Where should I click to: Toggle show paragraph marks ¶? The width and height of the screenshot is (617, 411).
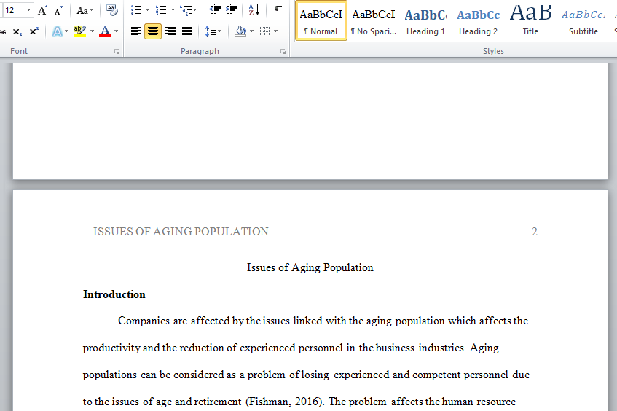tap(278, 10)
